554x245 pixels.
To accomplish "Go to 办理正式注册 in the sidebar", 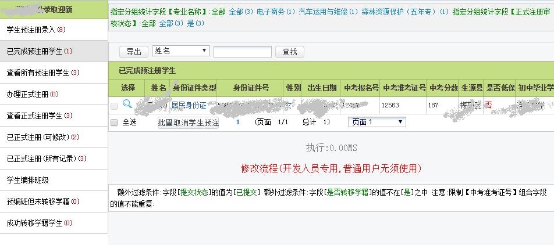I will [x=54, y=95].
